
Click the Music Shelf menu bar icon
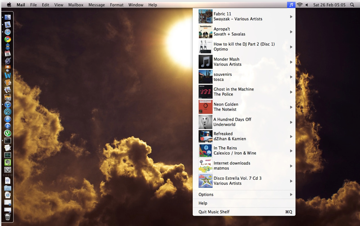(291, 4)
